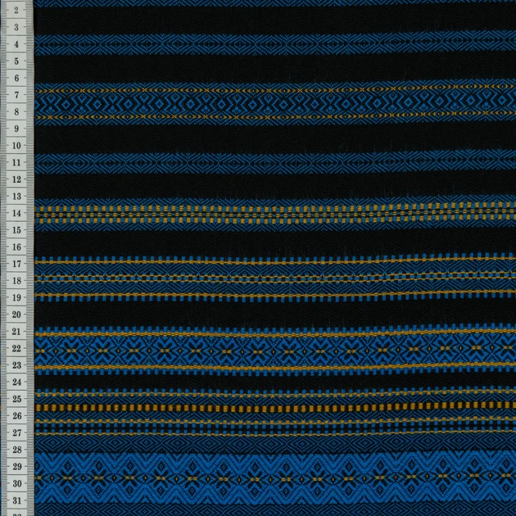Click the solid black band beside ruler marks 2–3
Viewport: 516px width, 516px height.
[275, 20]
